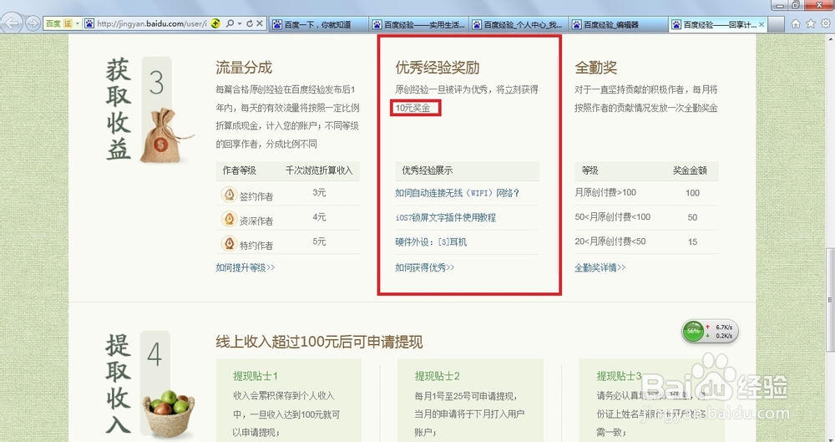Image resolution: width=835 pixels, height=442 pixels.
Task: Click the address bar URL field
Action: (152, 24)
